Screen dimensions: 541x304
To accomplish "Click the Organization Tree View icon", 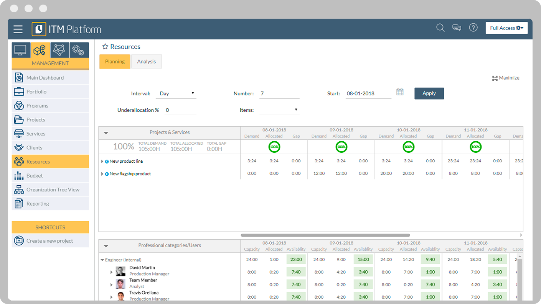I will click(19, 190).
